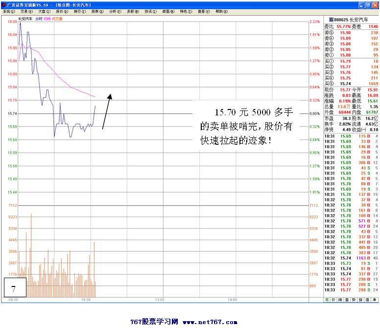The image size is (380, 328).
Task: Open the 特色(T) dropdown menu
Action: [x=184, y=11]
